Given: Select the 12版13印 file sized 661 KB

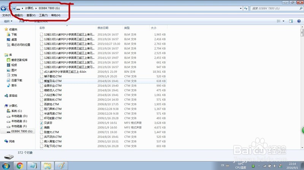Looking at the screenshot, I should 103,62.
